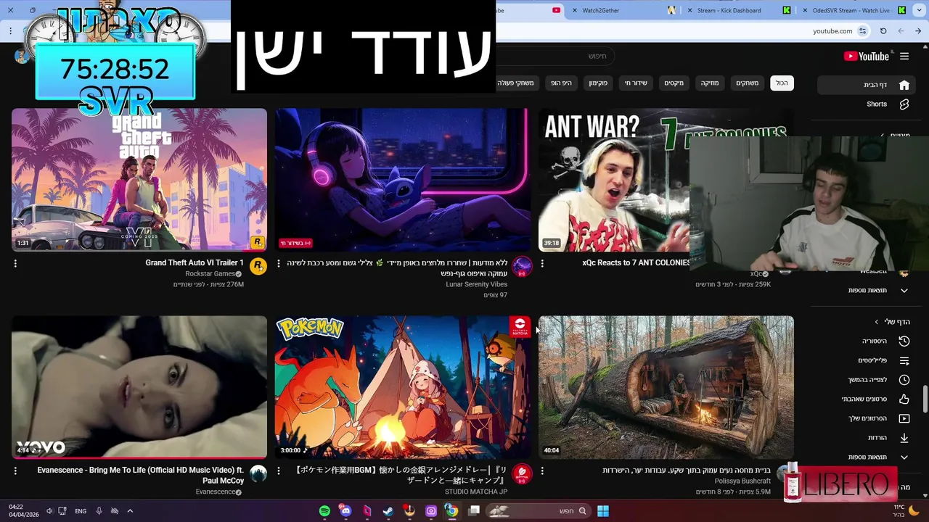This screenshot has height=522, width=929.
Task: Go back using browser's right-pointing arrow
Action: point(918,31)
